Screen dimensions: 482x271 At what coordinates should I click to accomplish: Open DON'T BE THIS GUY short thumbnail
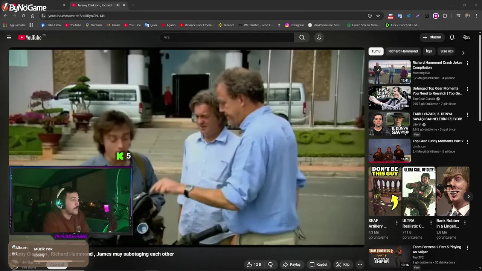coord(384,191)
